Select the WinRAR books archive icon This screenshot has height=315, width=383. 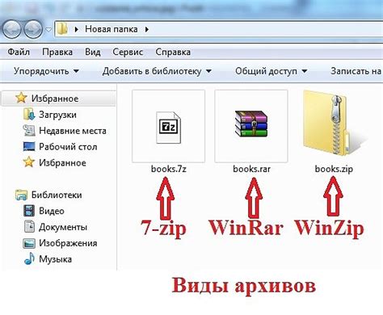(x=251, y=124)
